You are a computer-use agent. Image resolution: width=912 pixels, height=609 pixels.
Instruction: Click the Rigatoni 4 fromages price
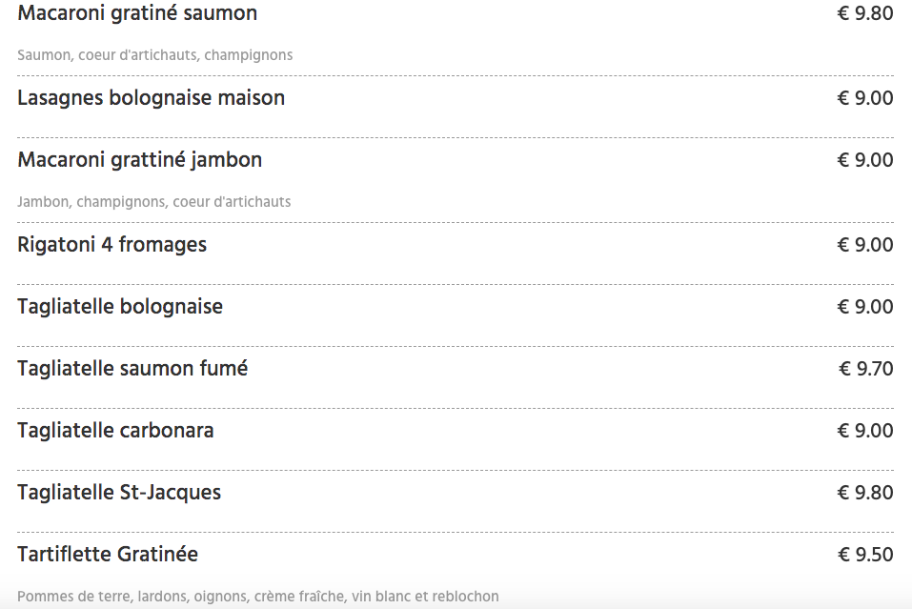click(865, 245)
